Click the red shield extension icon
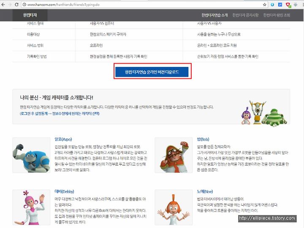Image resolution: width=304 pixels, height=228 pixels. click(288, 5)
